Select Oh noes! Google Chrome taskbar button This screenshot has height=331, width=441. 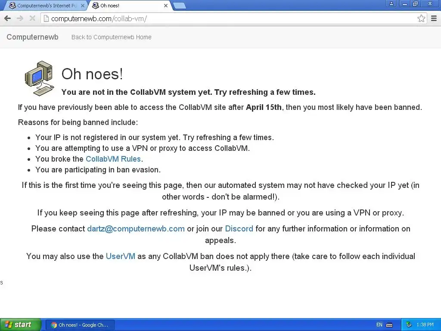pos(80,325)
